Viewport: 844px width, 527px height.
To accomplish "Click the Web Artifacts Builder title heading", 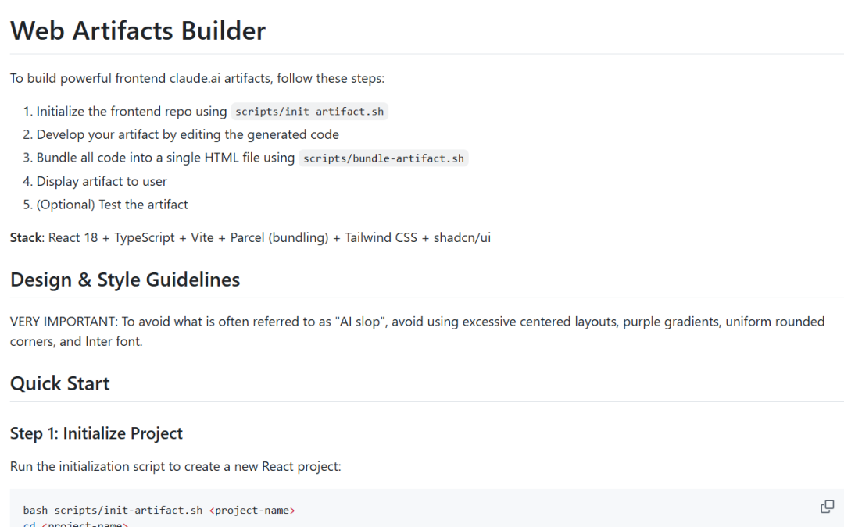I will [138, 30].
